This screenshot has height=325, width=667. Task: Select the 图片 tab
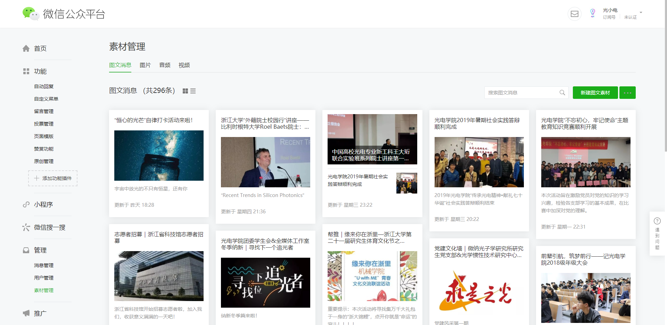(x=145, y=65)
